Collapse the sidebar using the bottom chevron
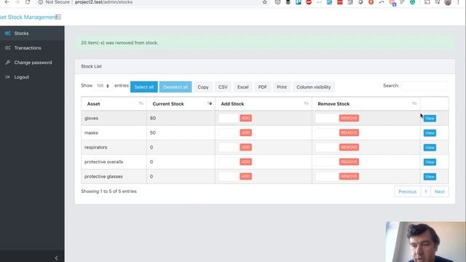This screenshot has width=466, height=262. point(56,258)
